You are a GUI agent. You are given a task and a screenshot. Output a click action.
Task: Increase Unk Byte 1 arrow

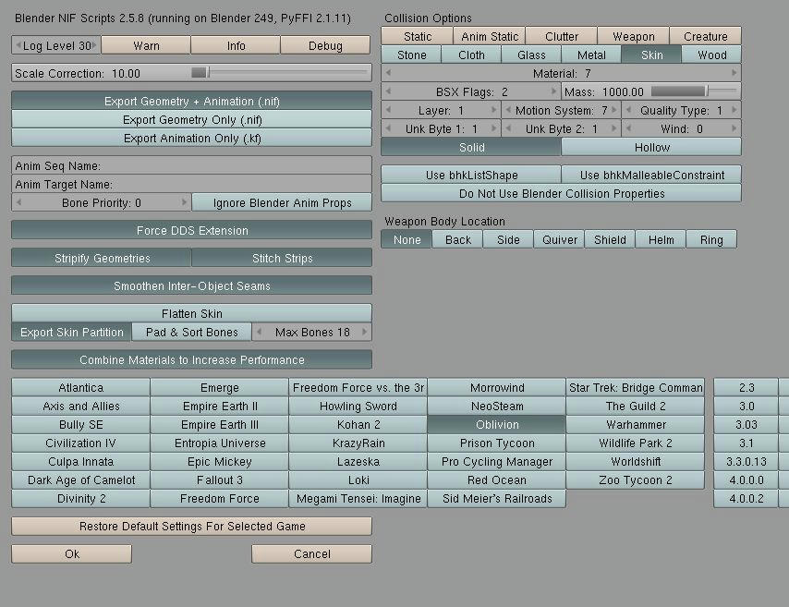point(493,128)
